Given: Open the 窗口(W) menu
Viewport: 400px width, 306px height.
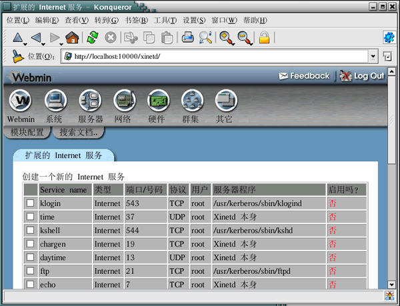Looking at the screenshot, I should (224, 20).
